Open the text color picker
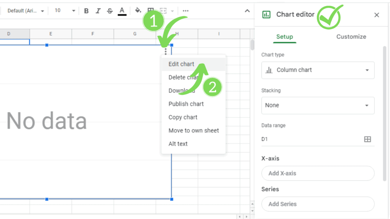 (x=122, y=11)
